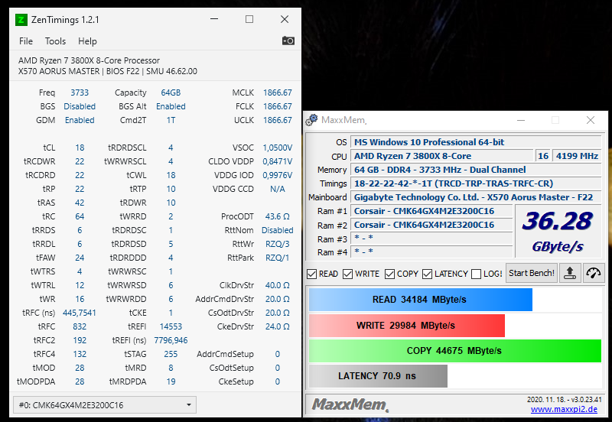The height and width of the screenshot is (422, 612).
Task: Click the tSTAG value 255
Action: (171, 354)
